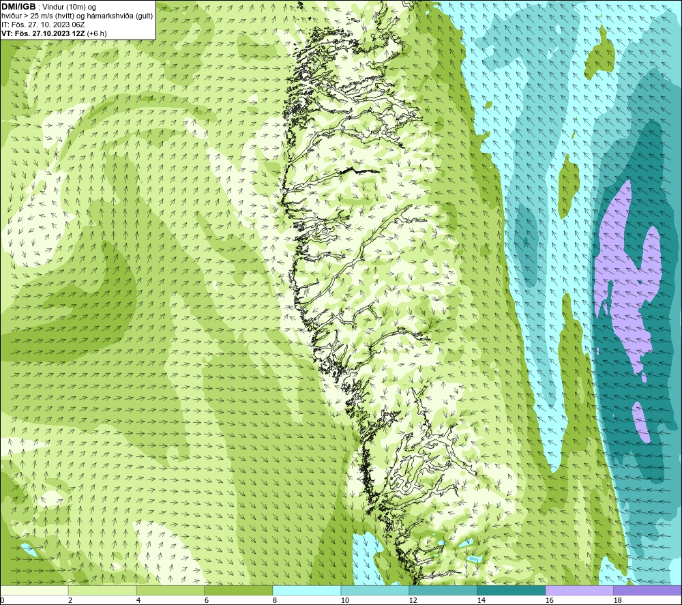
Task: Click the legend scale label "10"
Action: point(345,601)
